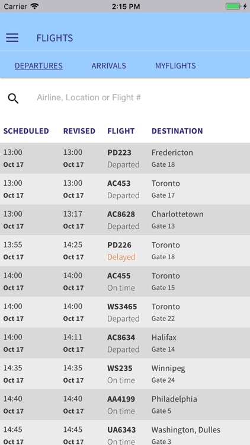This screenshot has height=445, width=250.
Task: Open flight AC8634 to Halifax
Action: pos(125,343)
